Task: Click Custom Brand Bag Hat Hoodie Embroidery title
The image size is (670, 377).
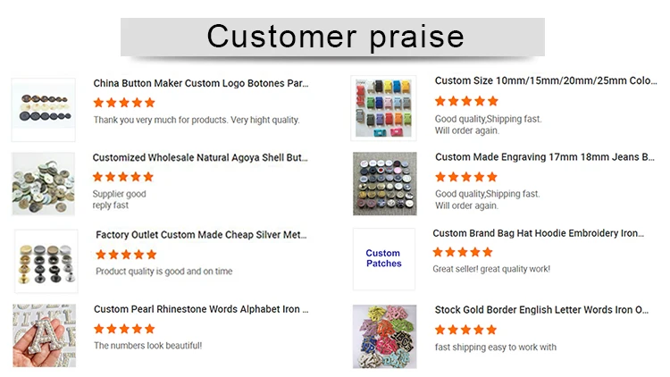Action: [x=539, y=233]
